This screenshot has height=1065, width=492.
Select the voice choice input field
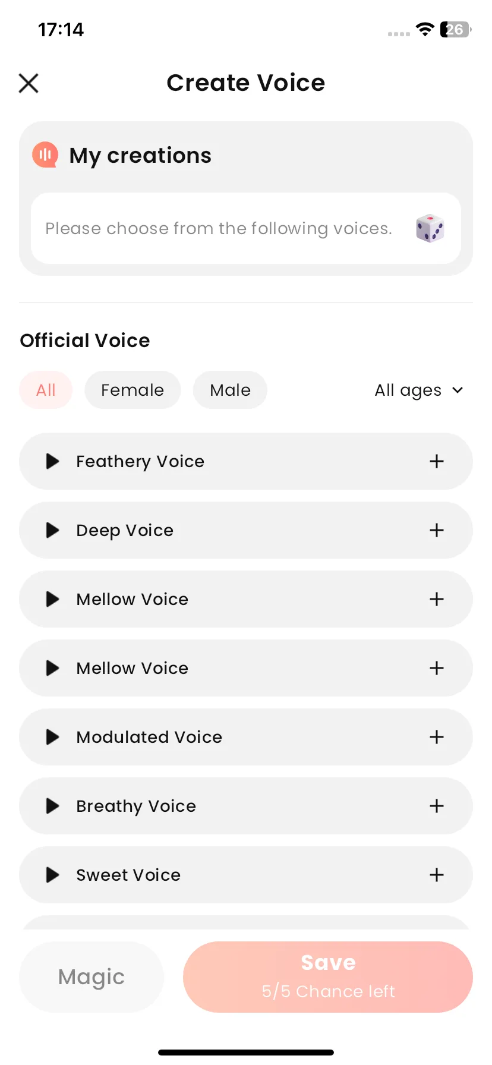pyautogui.click(x=246, y=228)
